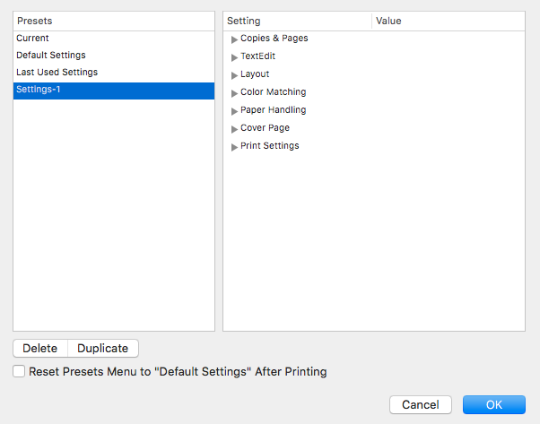The width and height of the screenshot is (540, 424).
Task: Expand the Cover Page disclosure triangle
Action: coord(234,129)
